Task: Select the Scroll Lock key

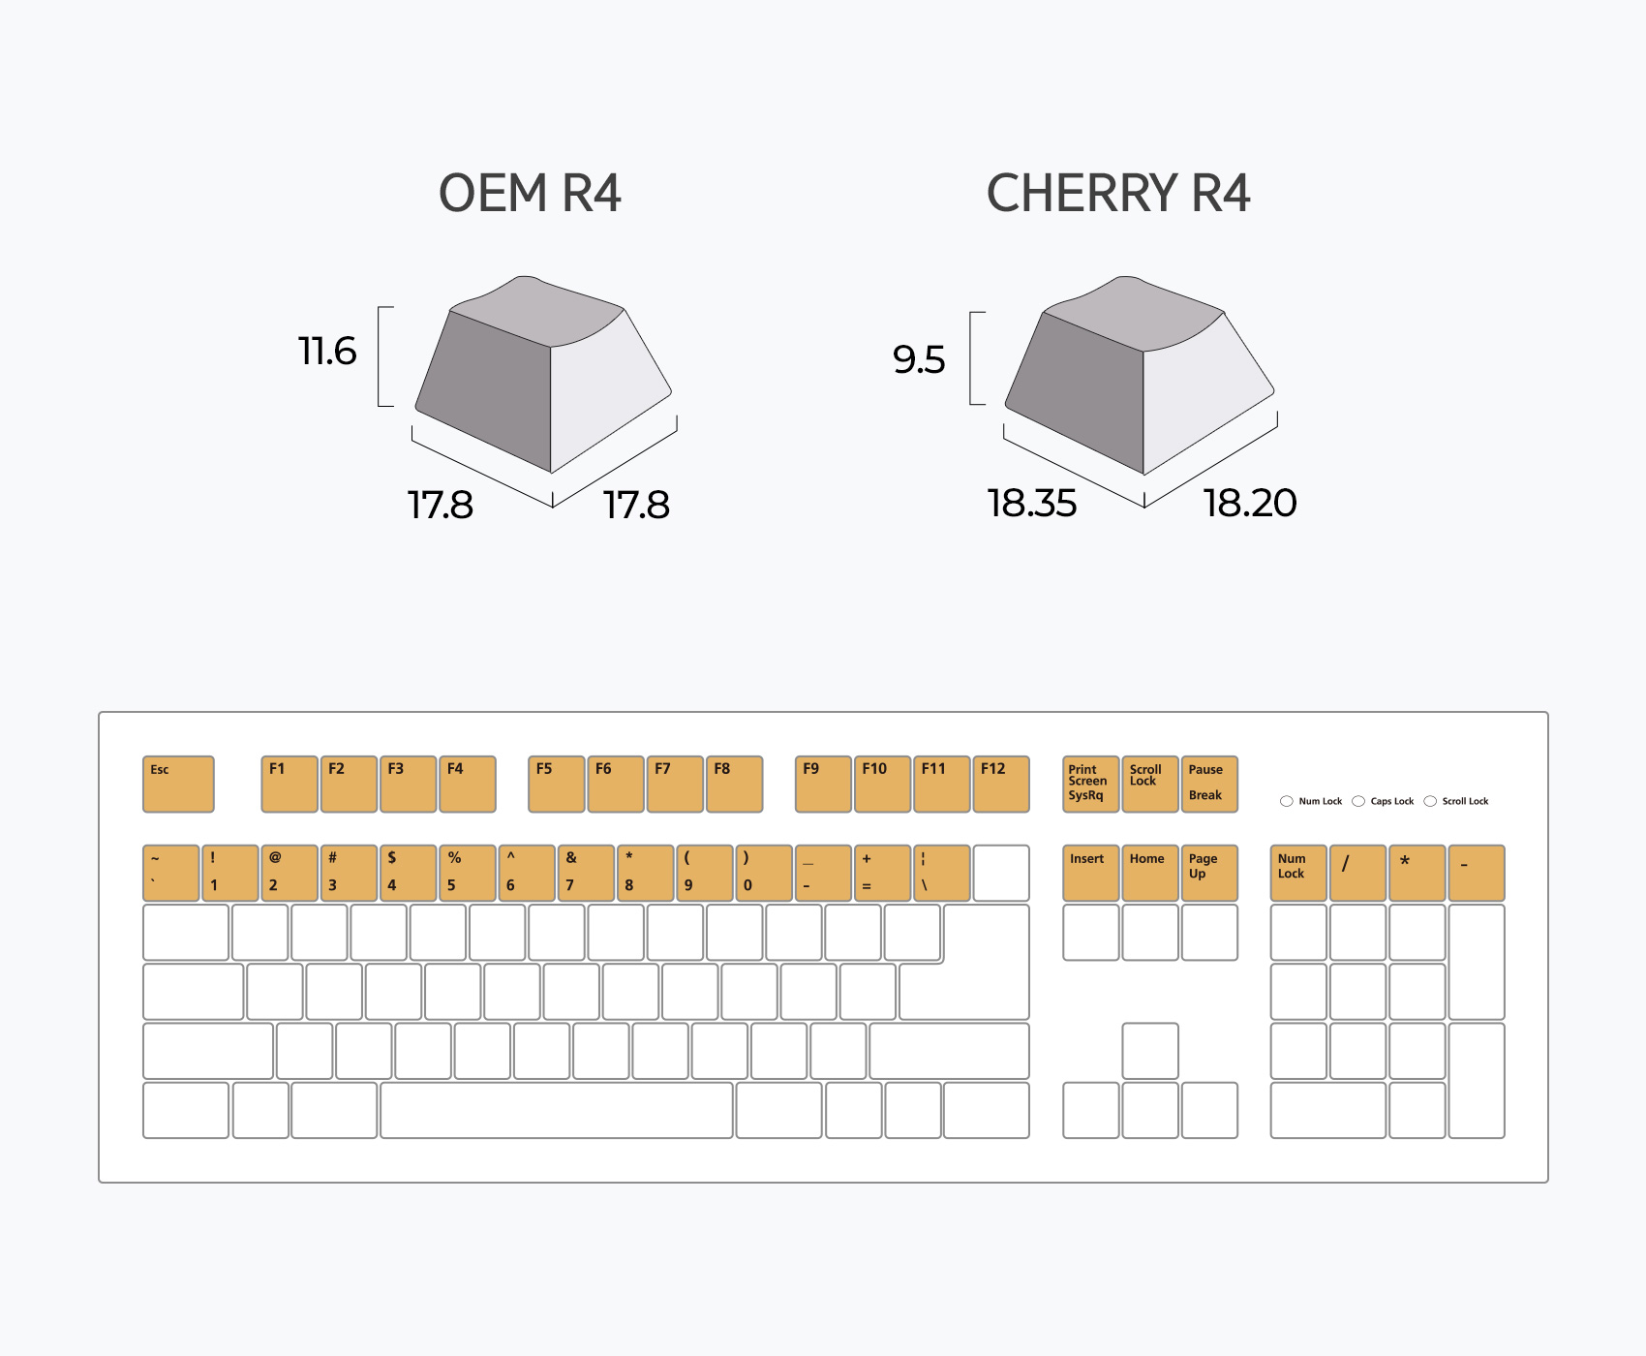Action: (1149, 784)
